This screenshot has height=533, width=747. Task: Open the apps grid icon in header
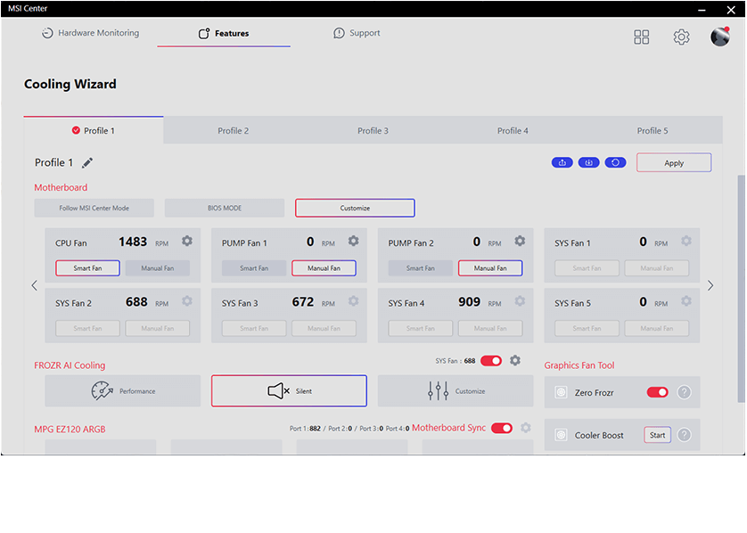coord(642,37)
